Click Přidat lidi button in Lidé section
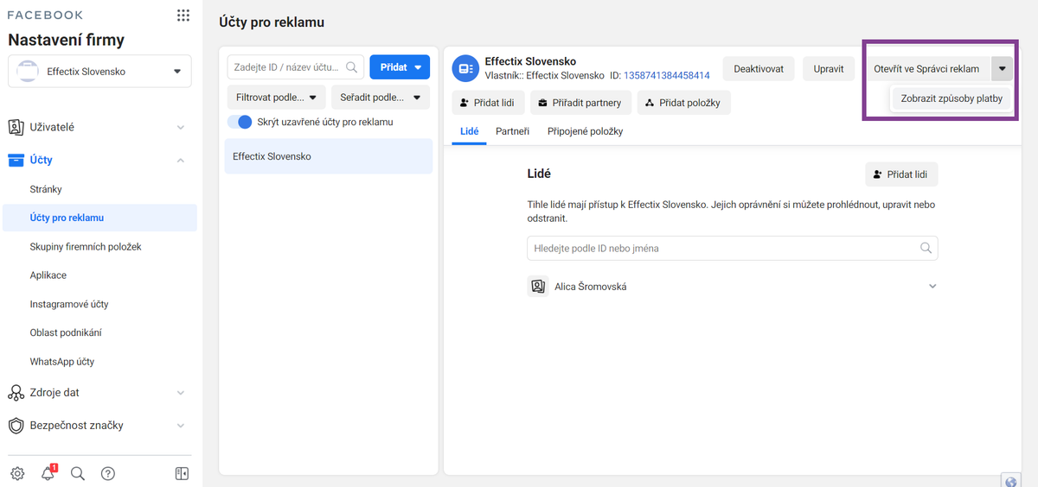 pyautogui.click(x=900, y=174)
